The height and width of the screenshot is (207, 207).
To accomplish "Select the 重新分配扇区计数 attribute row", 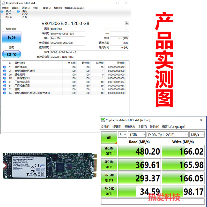I will (64, 71).
